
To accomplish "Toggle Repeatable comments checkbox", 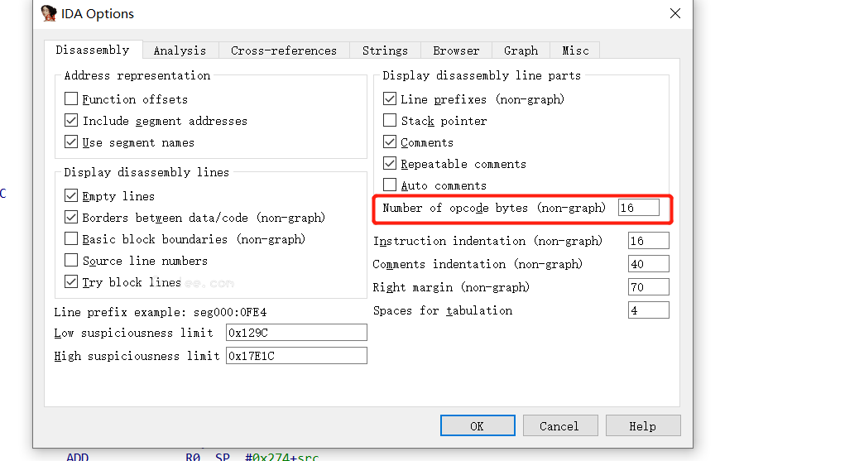I will click(390, 163).
